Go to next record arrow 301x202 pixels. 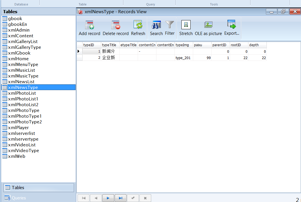pos(108,198)
